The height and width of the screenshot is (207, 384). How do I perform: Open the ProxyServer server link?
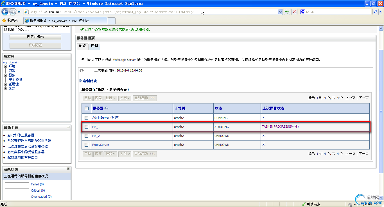pyautogui.click(x=101, y=145)
